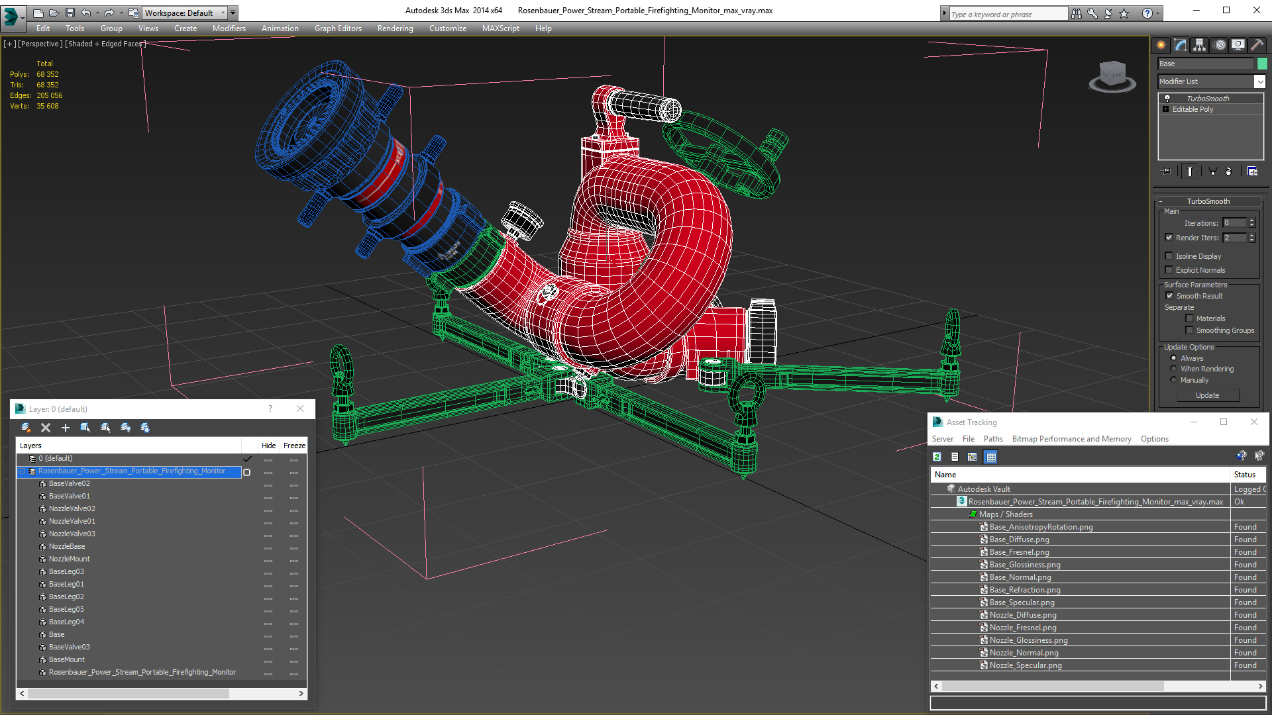
Task: Select Always update option
Action: (1174, 358)
